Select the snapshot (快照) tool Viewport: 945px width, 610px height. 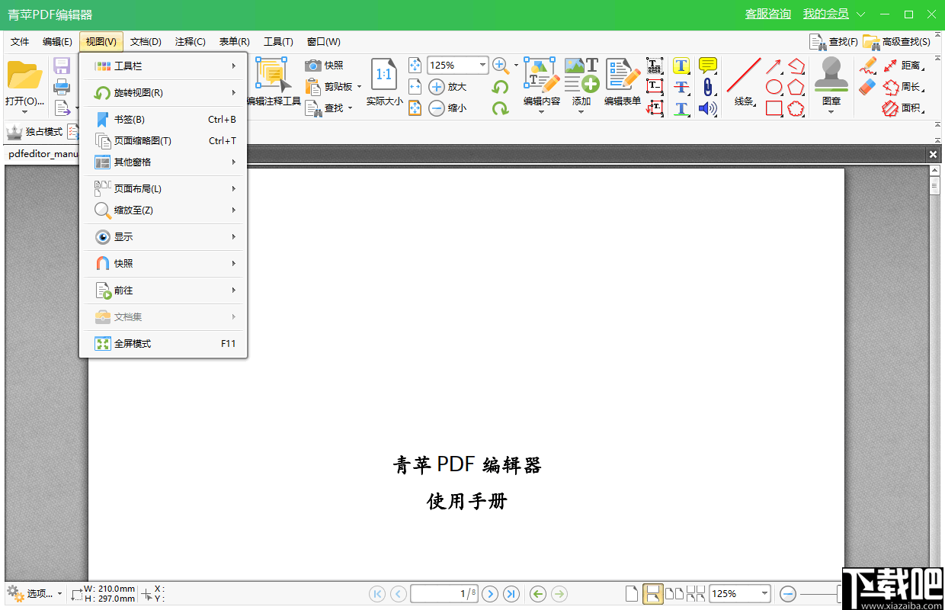coord(325,66)
